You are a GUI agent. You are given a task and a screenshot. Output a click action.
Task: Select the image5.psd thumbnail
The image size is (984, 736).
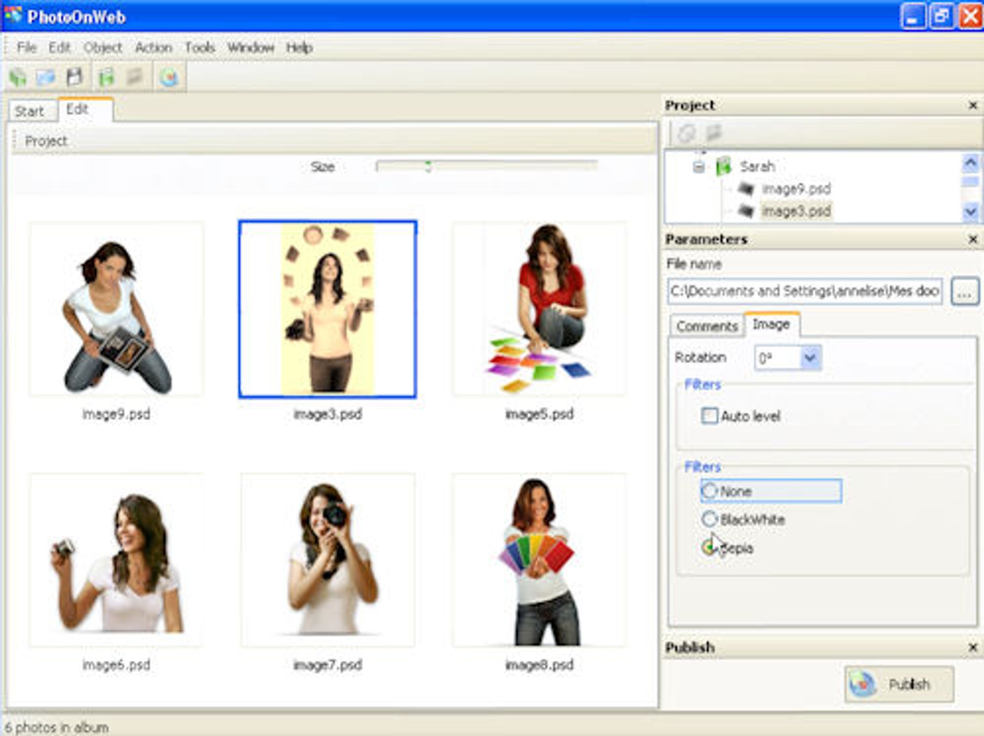[x=539, y=309]
